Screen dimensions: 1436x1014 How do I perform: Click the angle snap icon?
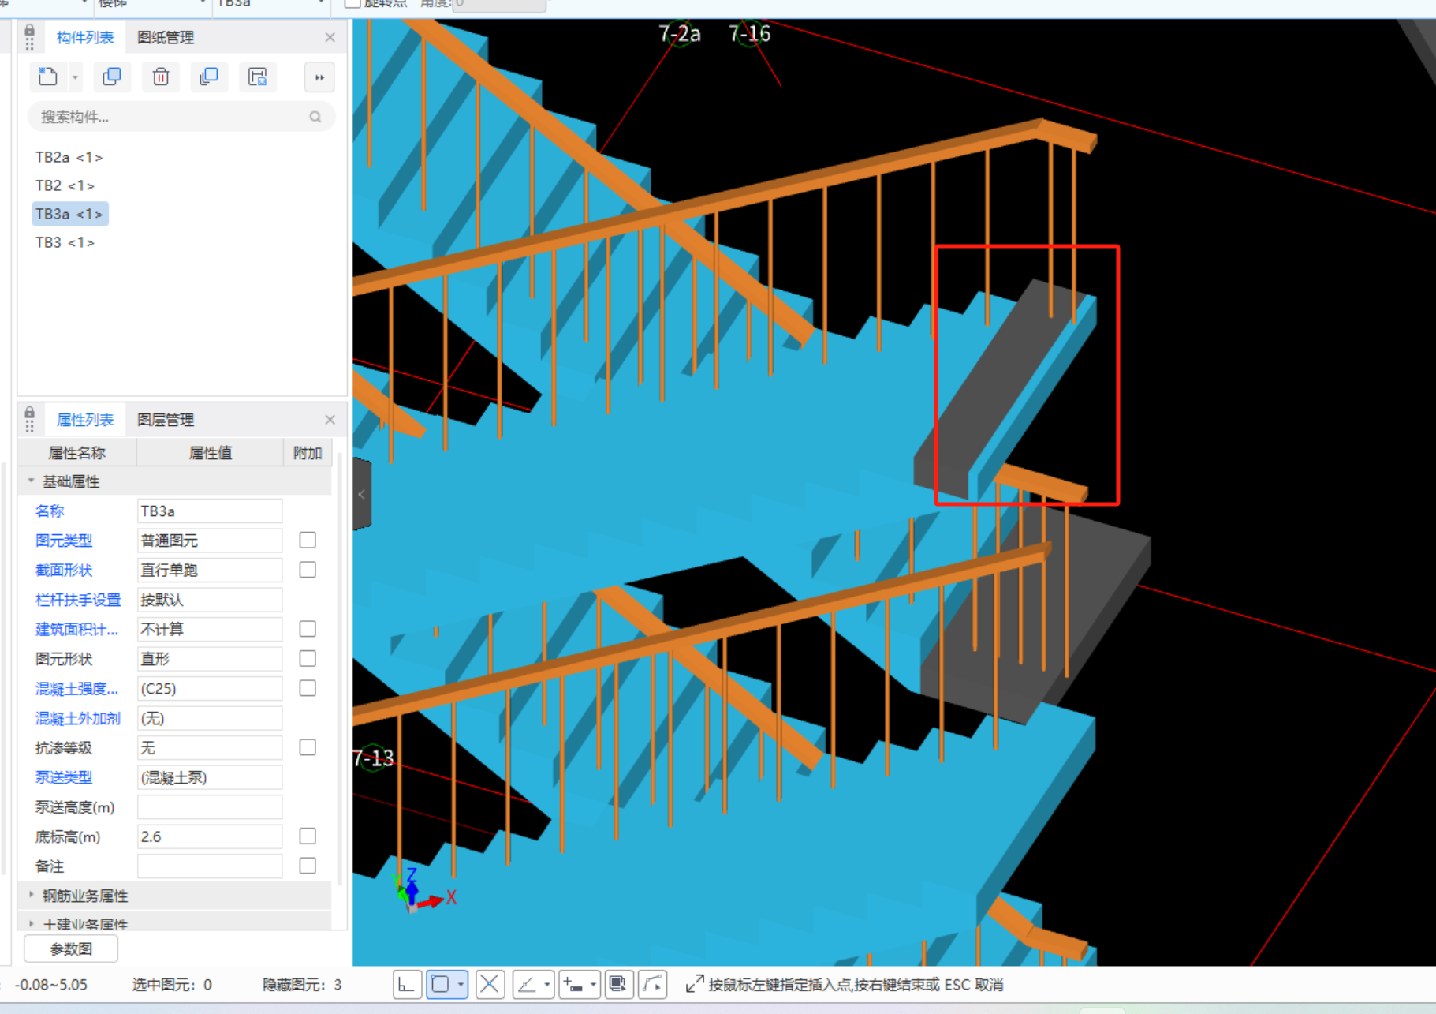click(x=527, y=984)
